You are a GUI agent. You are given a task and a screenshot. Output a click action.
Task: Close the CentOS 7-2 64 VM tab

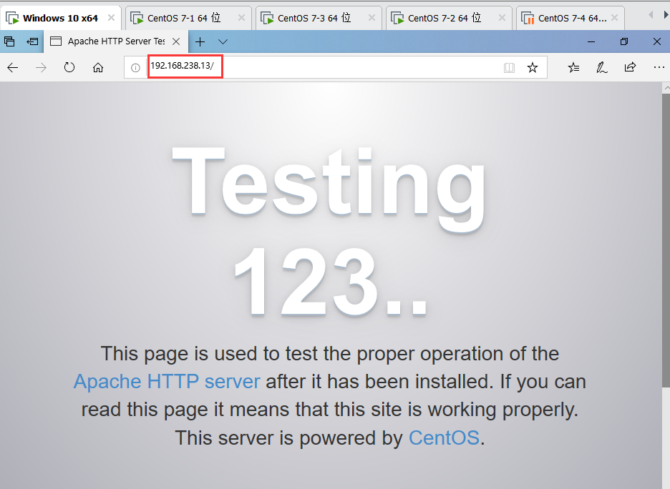(x=502, y=17)
